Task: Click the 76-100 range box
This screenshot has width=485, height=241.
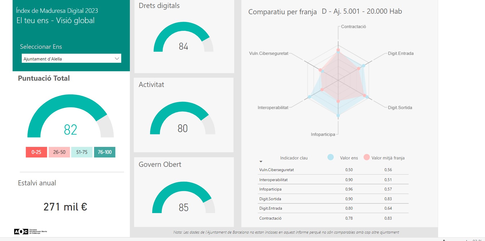Action: [x=105, y=152]
